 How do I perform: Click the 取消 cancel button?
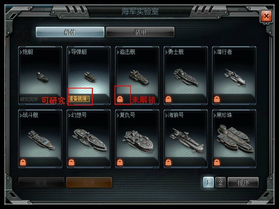[41, 182]
